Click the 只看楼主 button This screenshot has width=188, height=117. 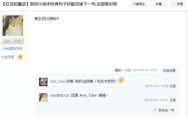coord(139,4)
